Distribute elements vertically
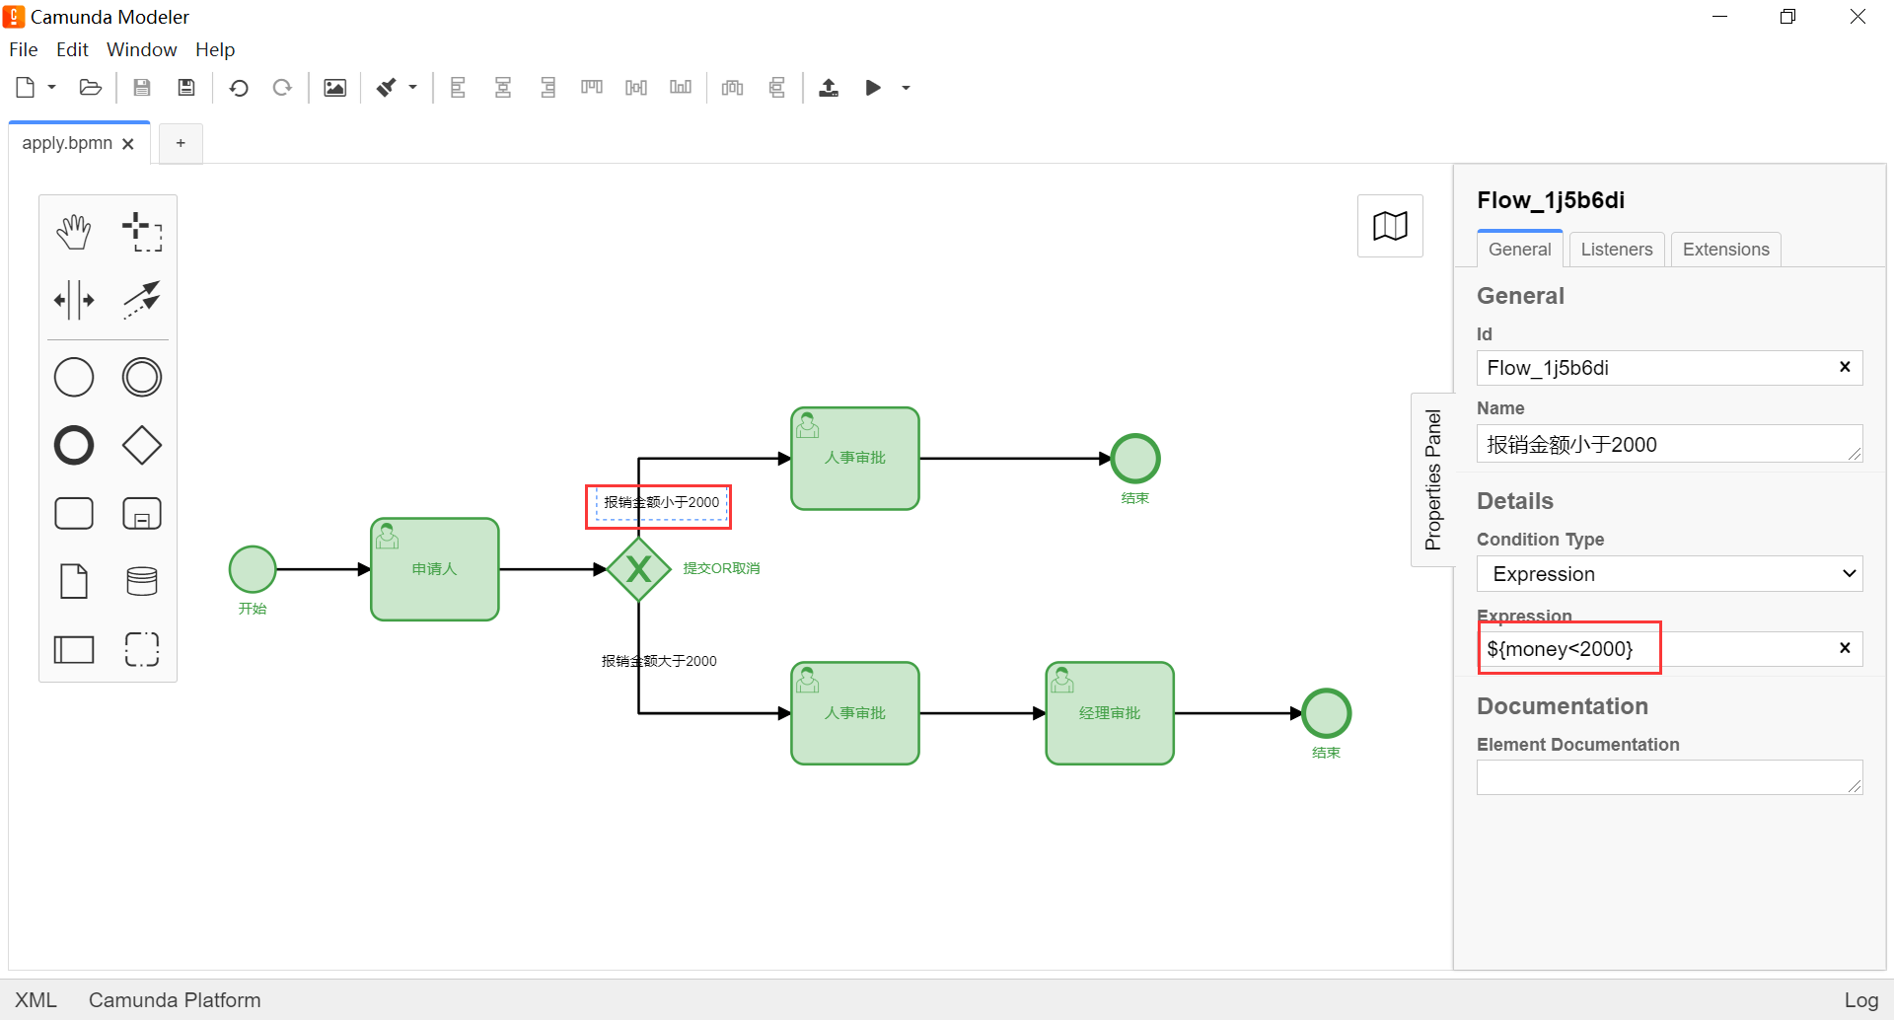The height and width of the screenshot is (1020, 1894). [777, 88]
